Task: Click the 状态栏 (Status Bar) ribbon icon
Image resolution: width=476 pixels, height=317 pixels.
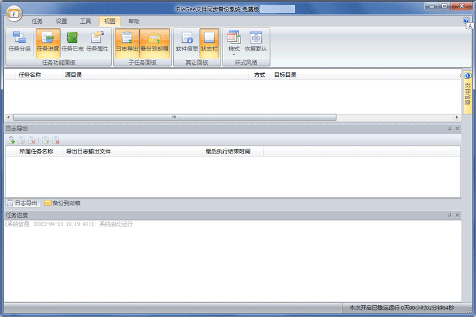Action: [209, 42]
